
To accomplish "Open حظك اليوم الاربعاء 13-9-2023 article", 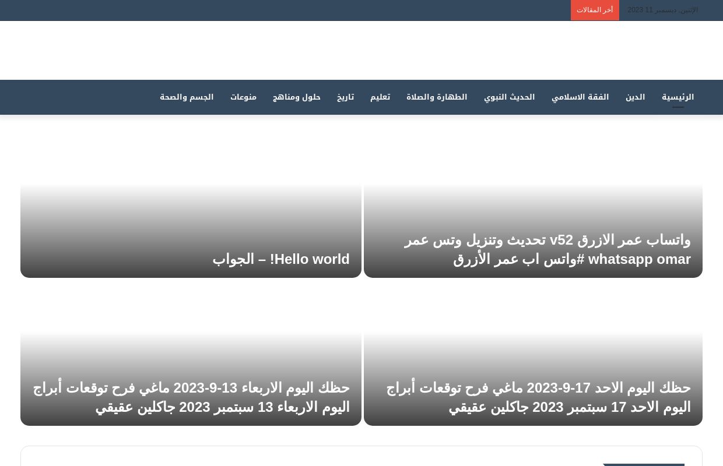I will pos(191,397).
